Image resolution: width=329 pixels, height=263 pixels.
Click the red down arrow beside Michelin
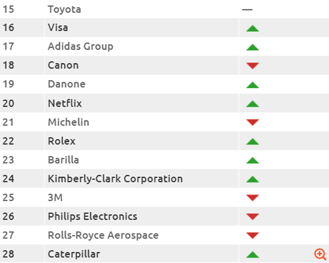click(x=252, y=122)
